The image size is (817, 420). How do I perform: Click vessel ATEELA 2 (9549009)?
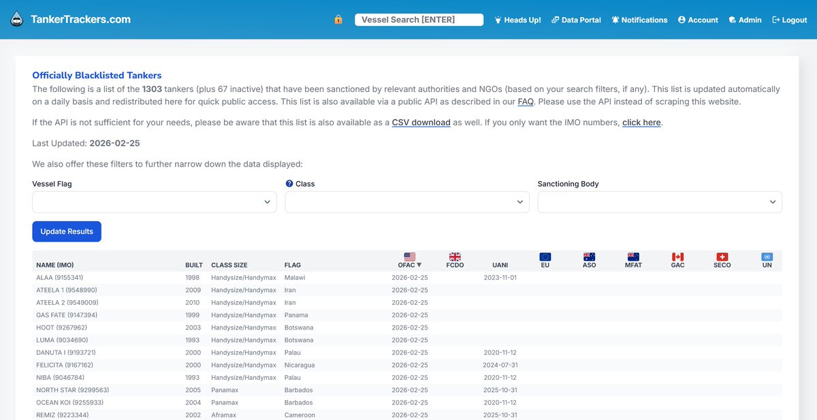tap(67, 302)
